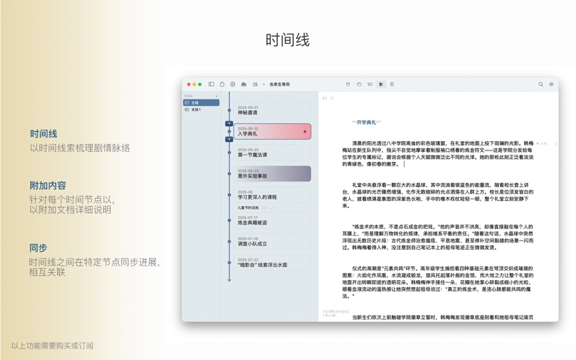Toggle the sidebar panel icon
Viewport: 576px width, 360px height.
(211, 84)
